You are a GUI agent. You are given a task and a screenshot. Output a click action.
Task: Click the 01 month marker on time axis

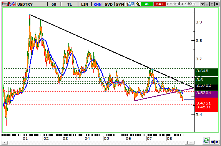25,139
